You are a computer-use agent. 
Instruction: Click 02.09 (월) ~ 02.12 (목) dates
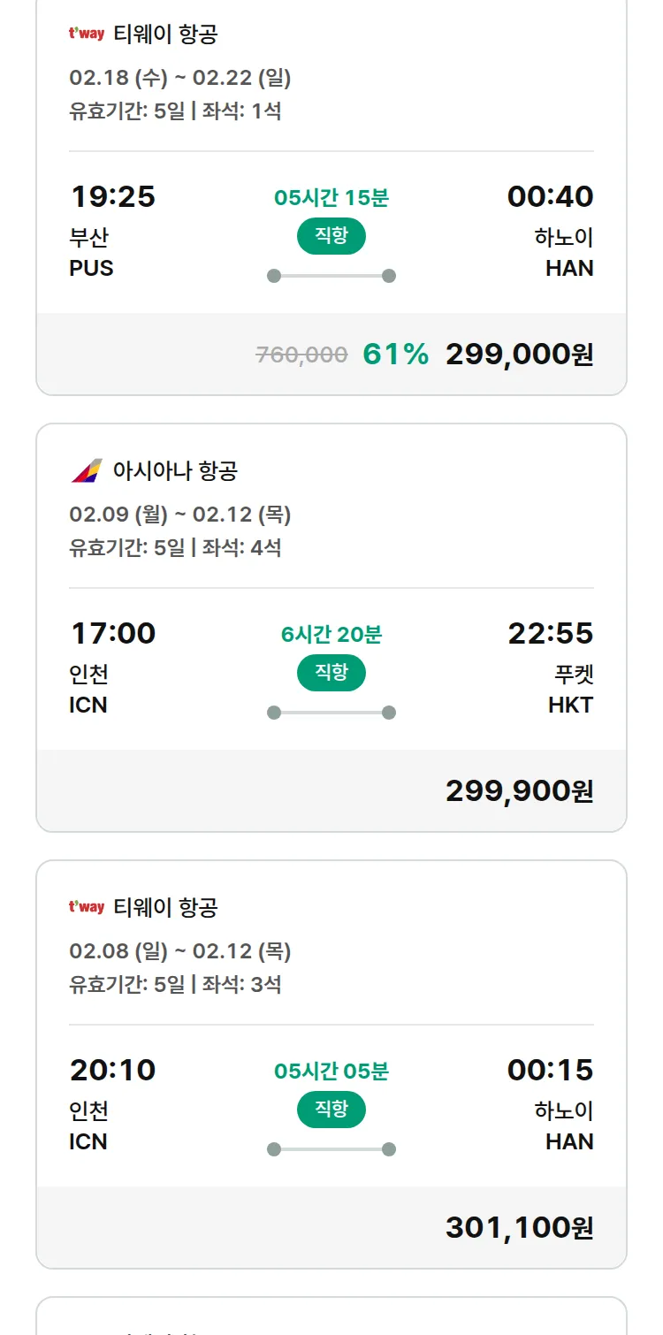(x=180, y=515)
